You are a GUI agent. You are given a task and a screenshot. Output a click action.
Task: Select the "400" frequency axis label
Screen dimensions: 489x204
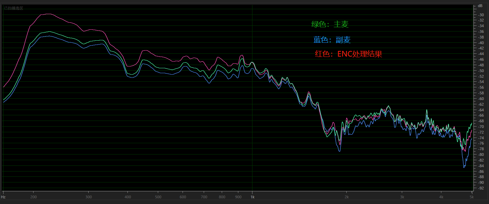click(x=128, y=197)
